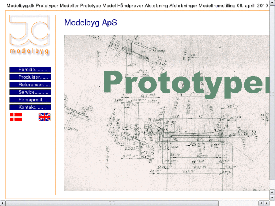Go to the Kontakt page

tap(30, 107)
